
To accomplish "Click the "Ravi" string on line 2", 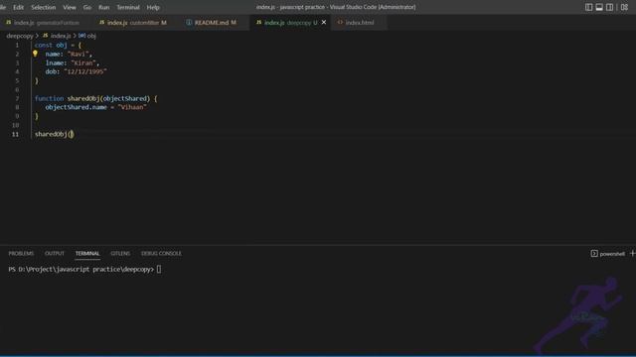I will point(79,54).
